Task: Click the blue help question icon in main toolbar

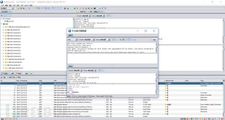Action: coord(100,9)
